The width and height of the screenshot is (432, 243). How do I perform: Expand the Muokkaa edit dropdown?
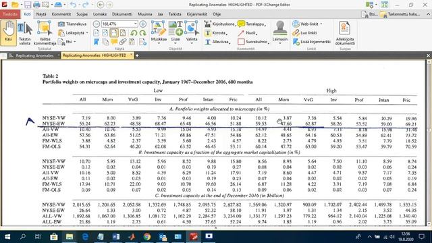click(159, 43)
